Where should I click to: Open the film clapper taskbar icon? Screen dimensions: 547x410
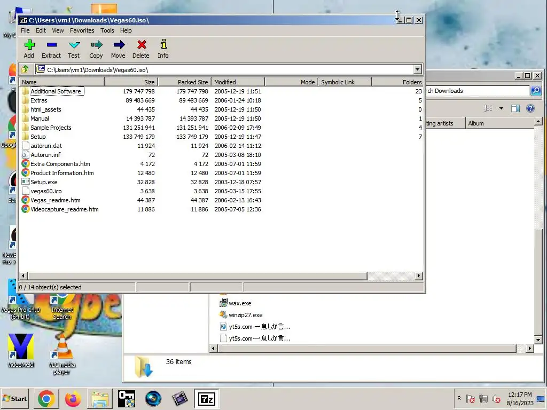coord(179,399)
